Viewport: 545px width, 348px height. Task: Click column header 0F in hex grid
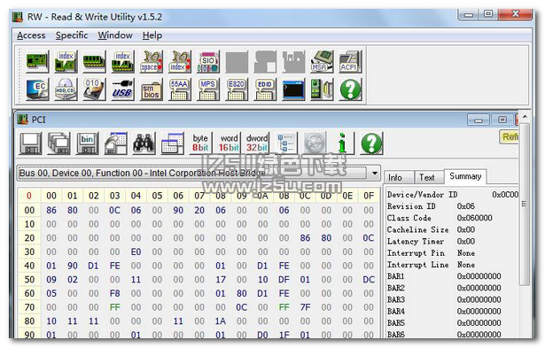coord(369,196)
